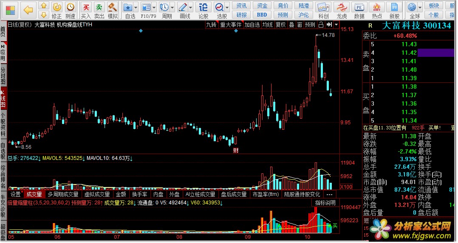Select the AI立桩成交量 tab
The height and width of the screenshot is (243, 458).
[201, 194]
